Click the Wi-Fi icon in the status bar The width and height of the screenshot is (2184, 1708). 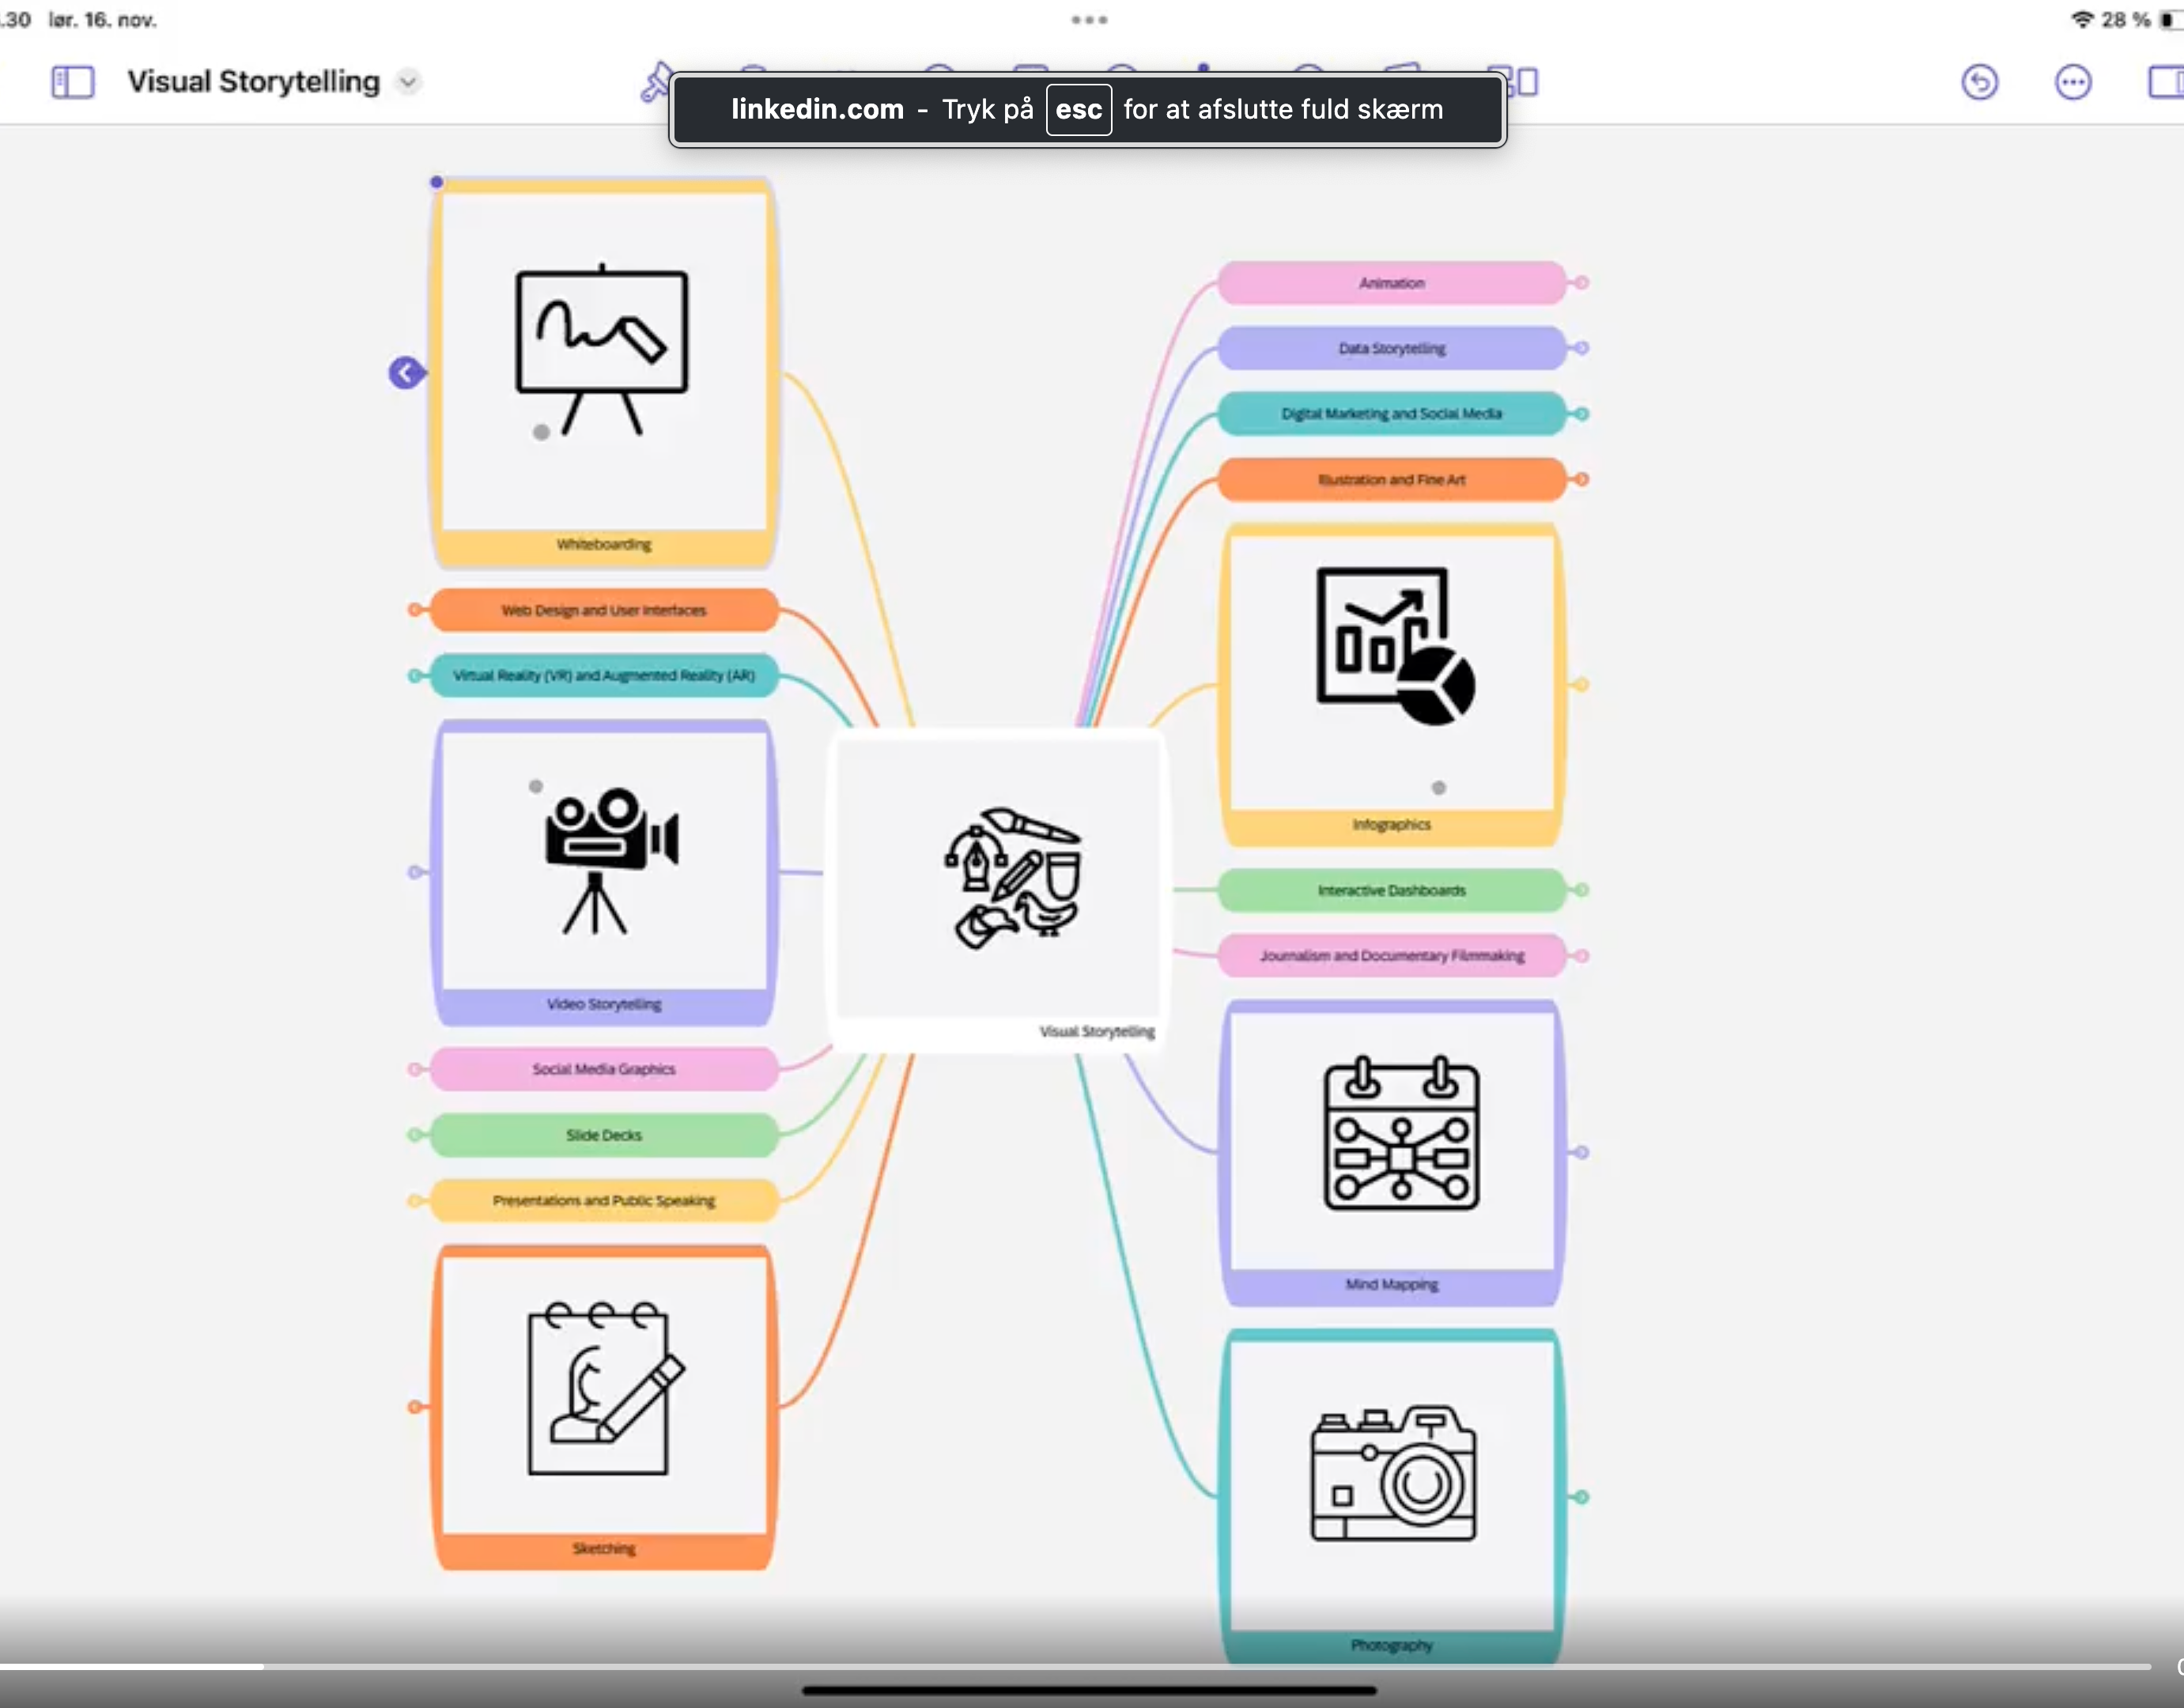pos(2082,19)
